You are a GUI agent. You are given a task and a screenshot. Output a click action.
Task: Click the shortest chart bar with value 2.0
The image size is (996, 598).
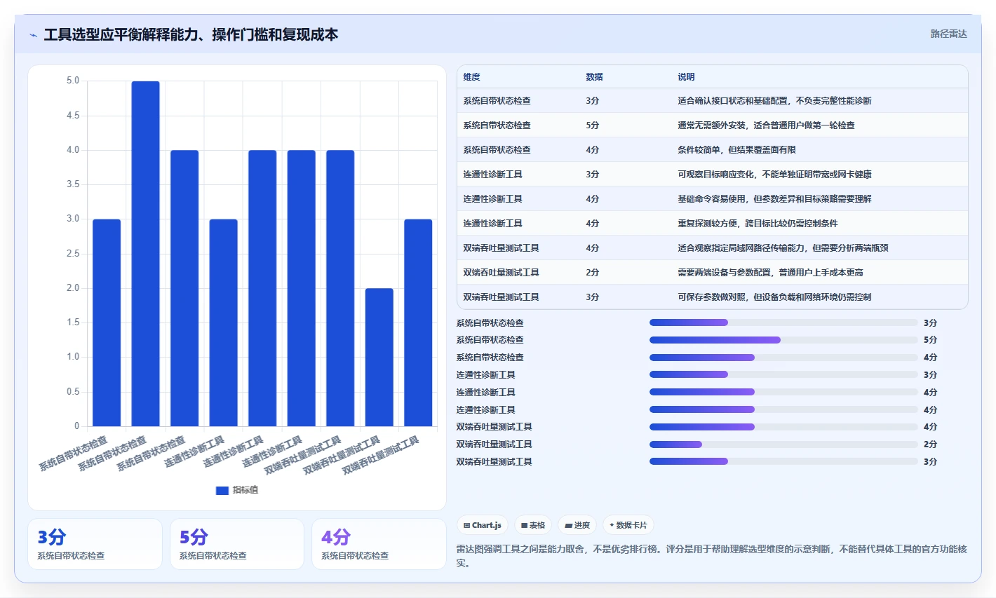click(x=379, y=357)
